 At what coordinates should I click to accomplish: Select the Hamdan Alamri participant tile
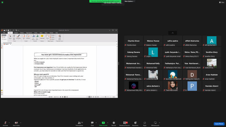pyautogui.click(x=212, y=86)
